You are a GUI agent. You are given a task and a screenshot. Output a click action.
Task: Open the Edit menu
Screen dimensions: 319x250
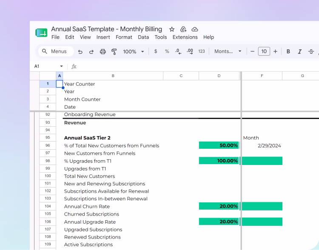coord(70,37)
